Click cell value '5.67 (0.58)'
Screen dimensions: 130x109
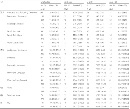coord(100,35)
